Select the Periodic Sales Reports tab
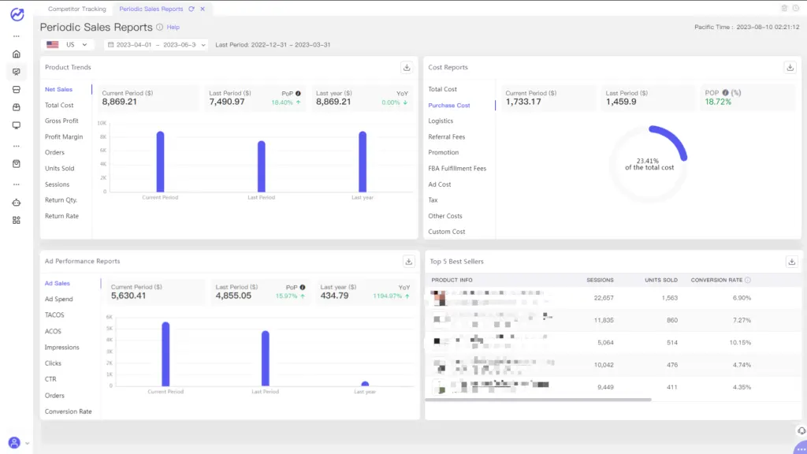Screen dimensions: 807x454 tap(152, 9)
